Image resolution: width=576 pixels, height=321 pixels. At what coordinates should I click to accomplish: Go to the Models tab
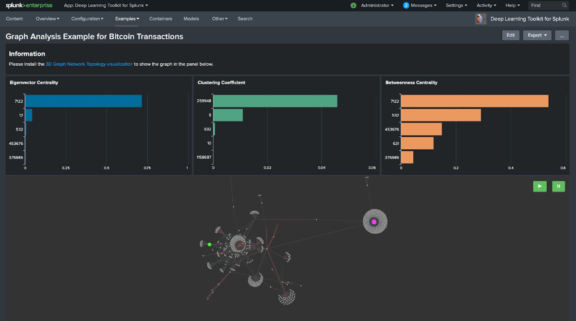click(191, 19)
